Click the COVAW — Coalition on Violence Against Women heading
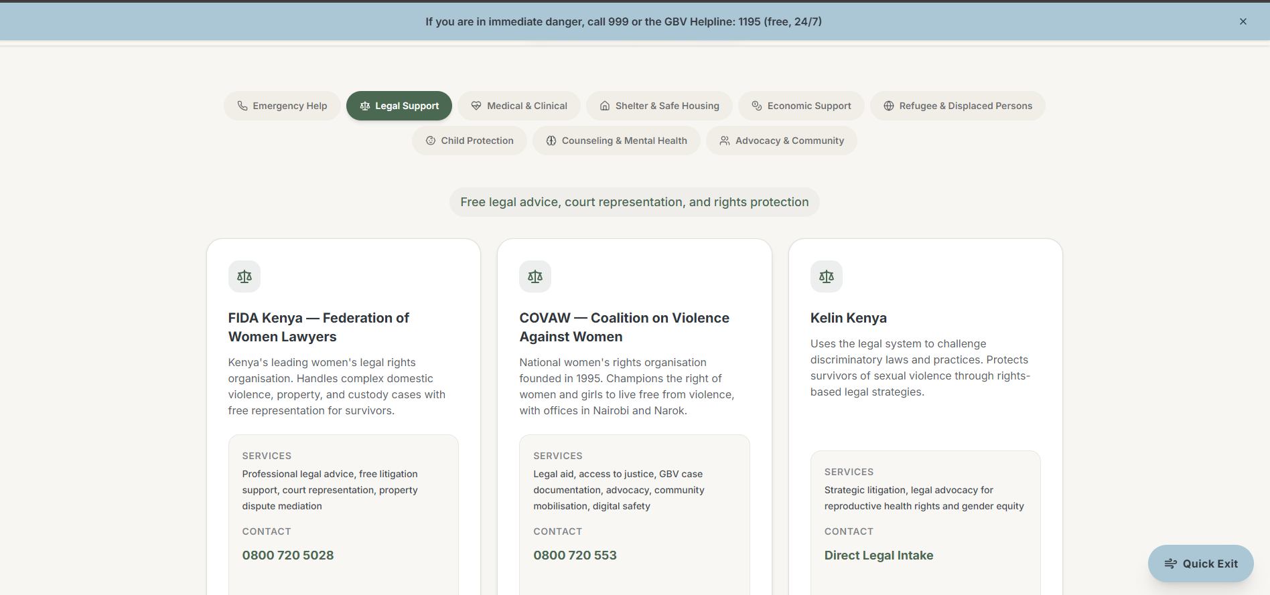This screenshot has width=1270, height=595. (624, 327)
